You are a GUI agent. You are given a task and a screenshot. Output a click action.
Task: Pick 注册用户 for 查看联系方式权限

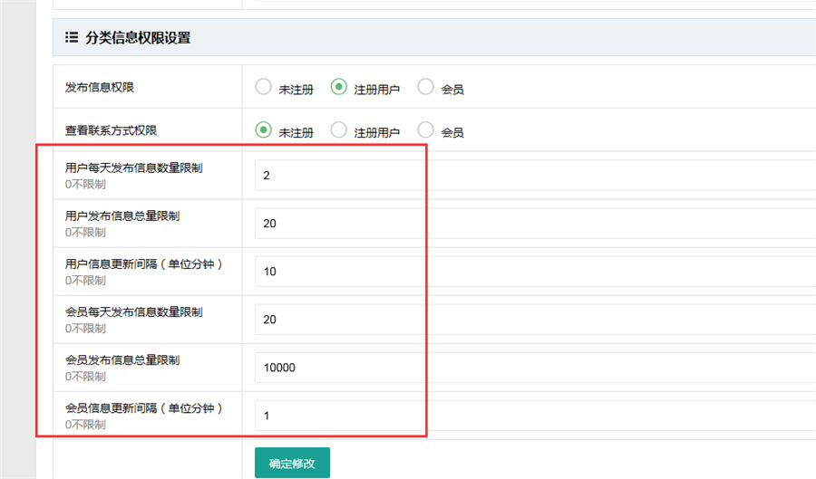339,130
